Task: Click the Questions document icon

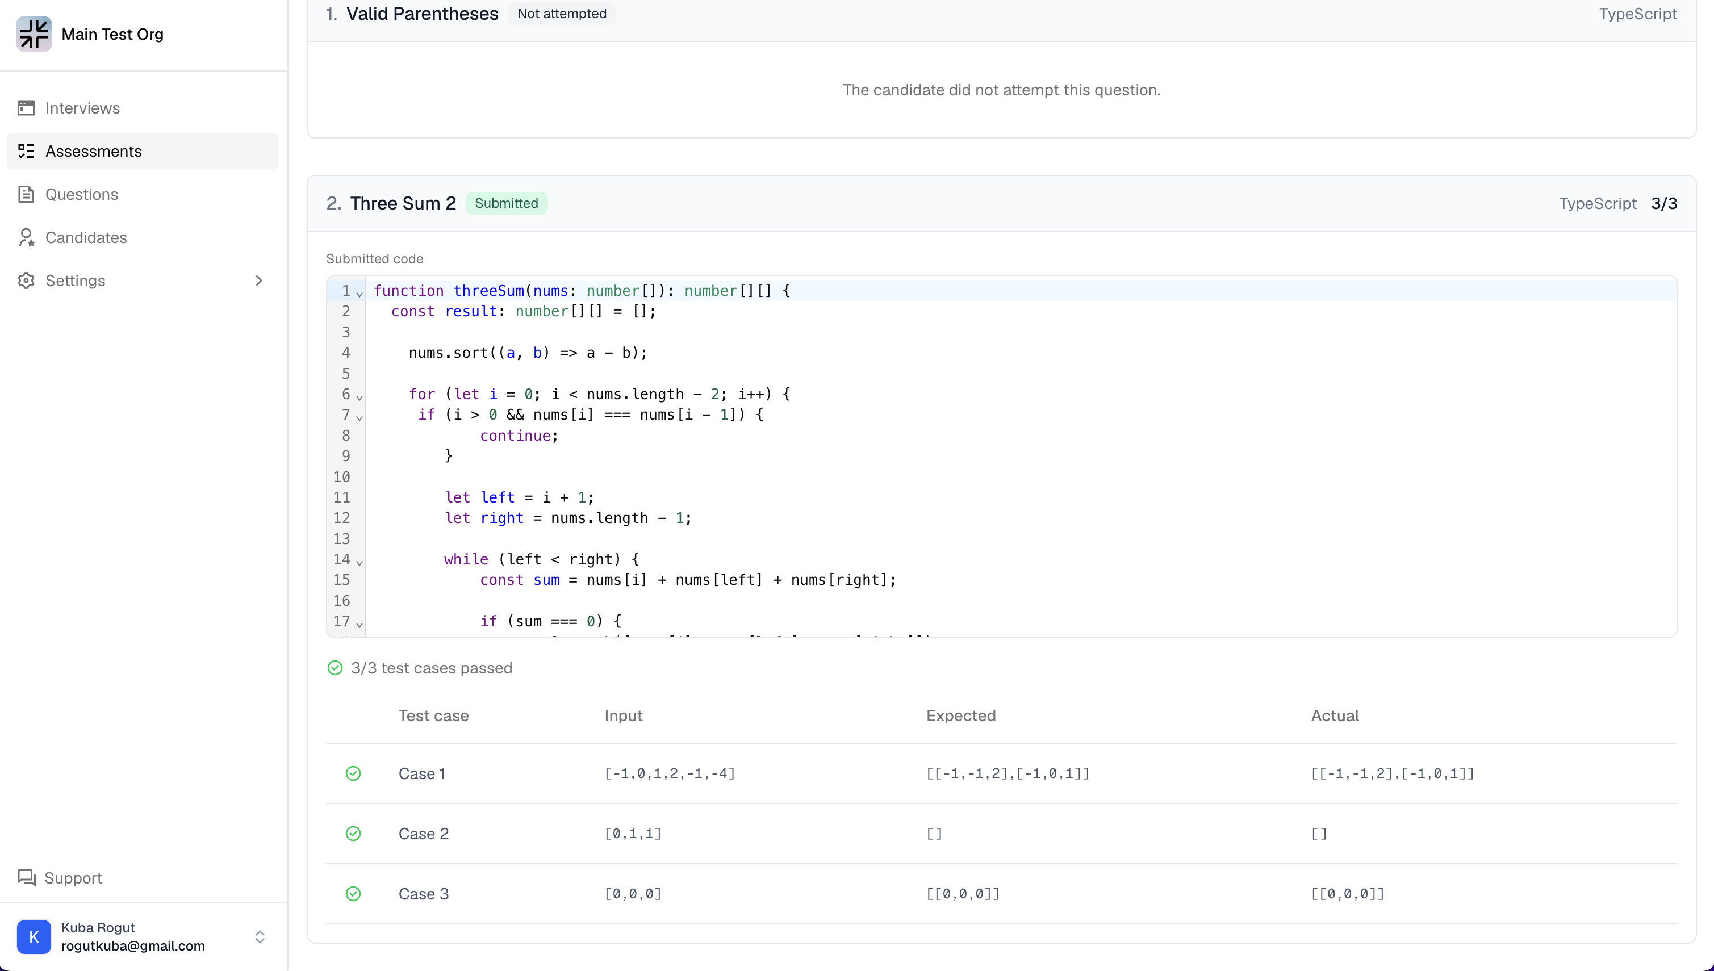Action: tap(26, 194)
